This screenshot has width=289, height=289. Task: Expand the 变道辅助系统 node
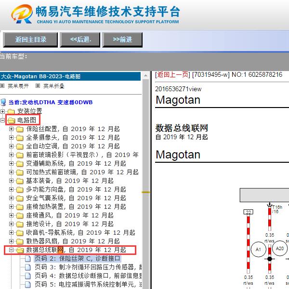pyautogui.click(x=11, y=164)
